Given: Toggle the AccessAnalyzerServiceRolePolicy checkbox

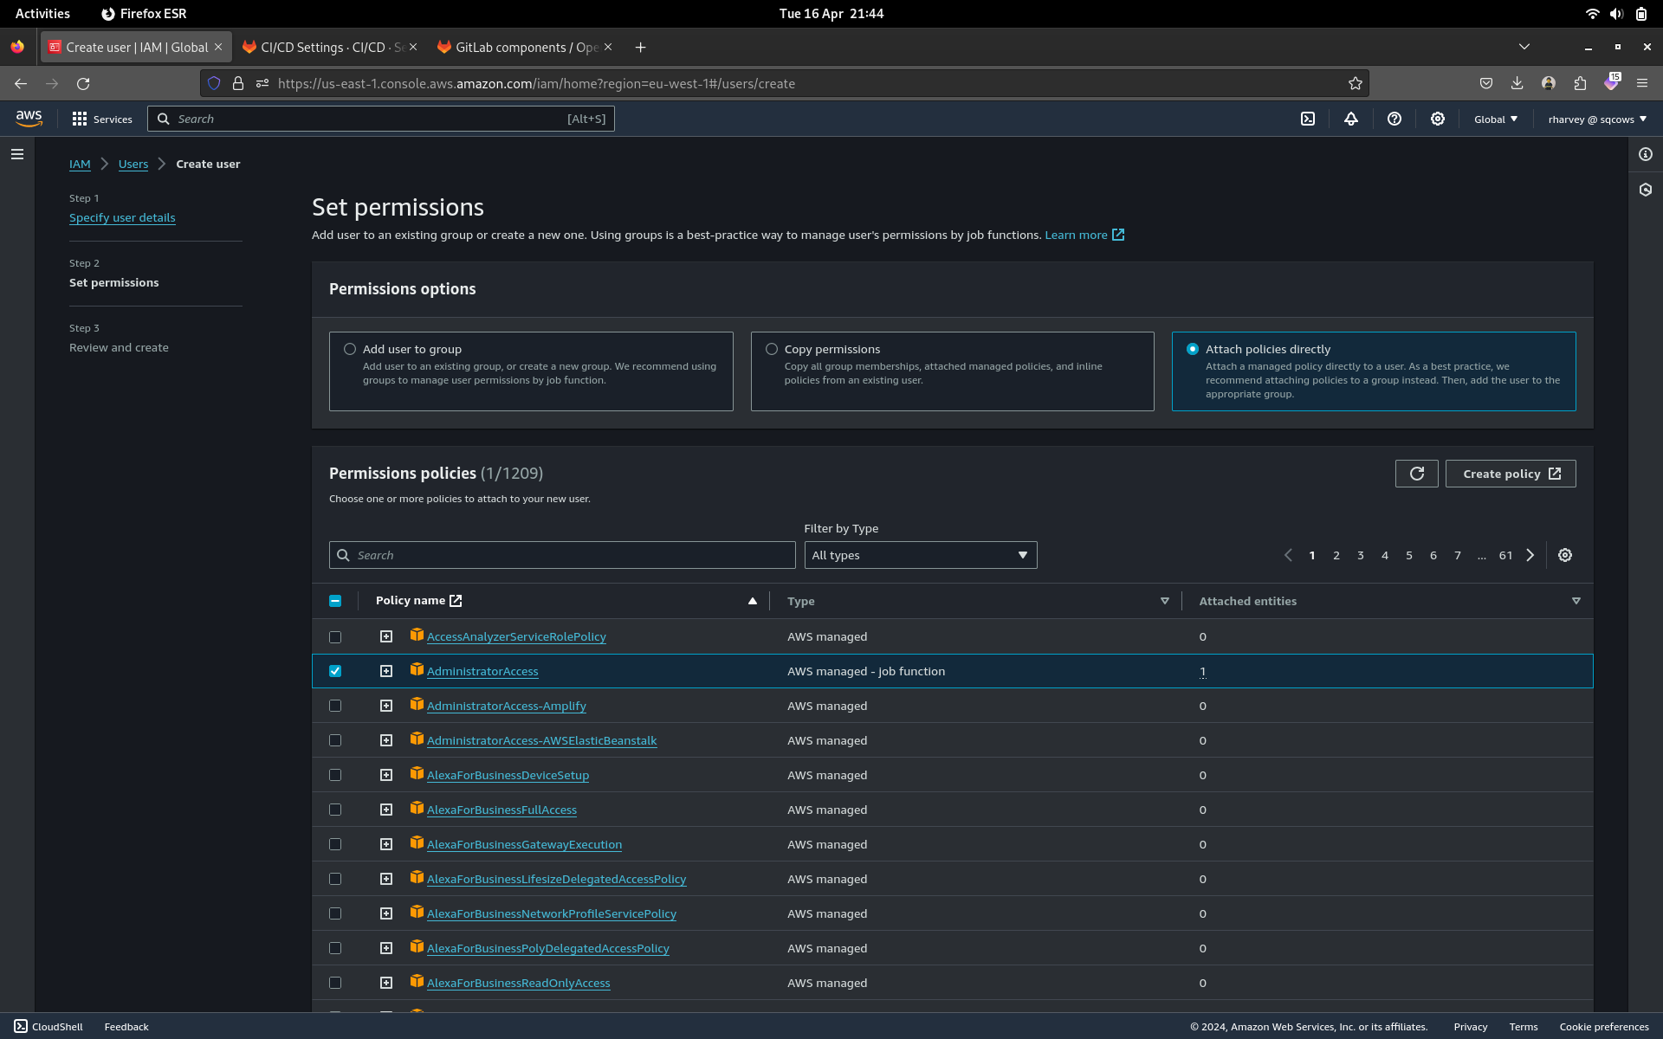Looking at the screenshot, I should click(335, 636).
